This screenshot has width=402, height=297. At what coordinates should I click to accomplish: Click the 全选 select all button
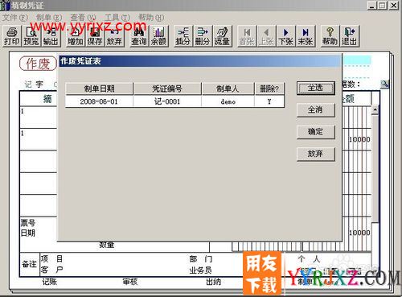click(316, 88)
